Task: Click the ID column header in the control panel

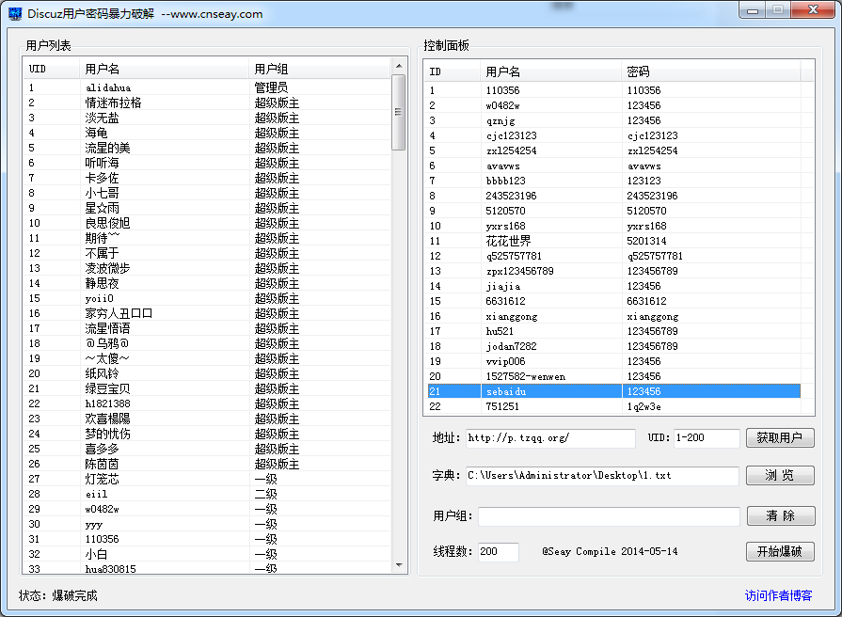Action: pos(453,71)
